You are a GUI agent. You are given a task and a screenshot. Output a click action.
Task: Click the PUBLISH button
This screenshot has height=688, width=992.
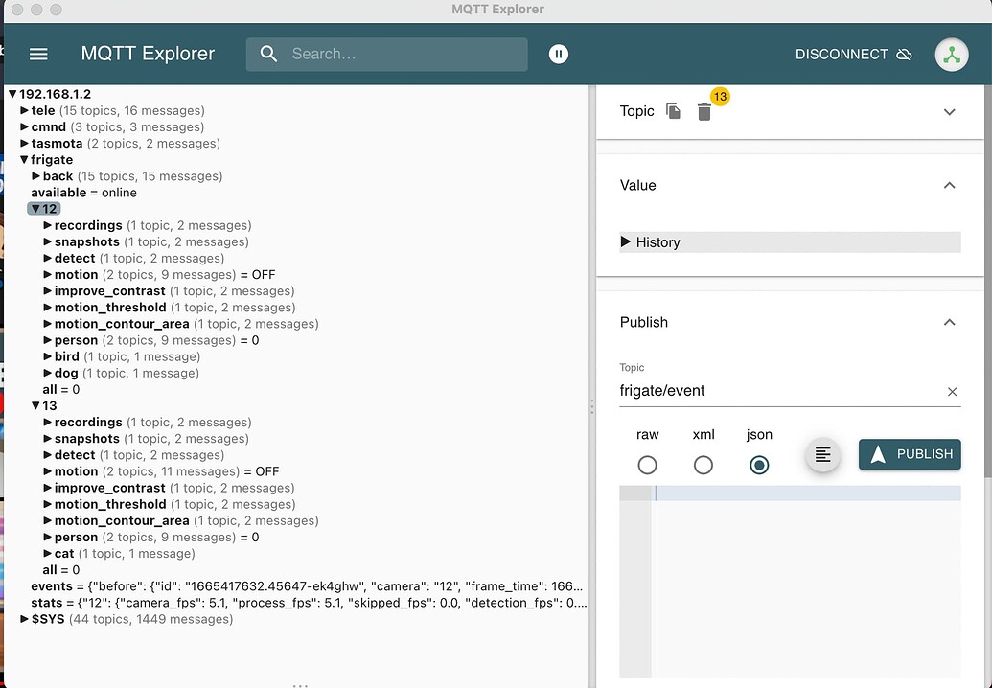point(909,454)
